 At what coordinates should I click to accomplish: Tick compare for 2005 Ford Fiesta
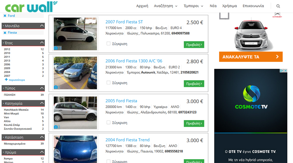pos(108,122)
